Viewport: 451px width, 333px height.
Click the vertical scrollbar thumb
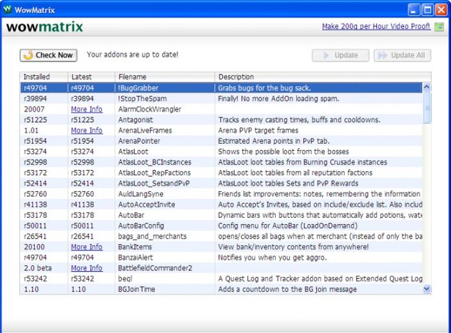click(427, 108)
